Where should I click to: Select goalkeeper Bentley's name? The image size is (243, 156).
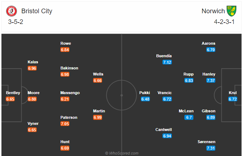pos(13,93)
